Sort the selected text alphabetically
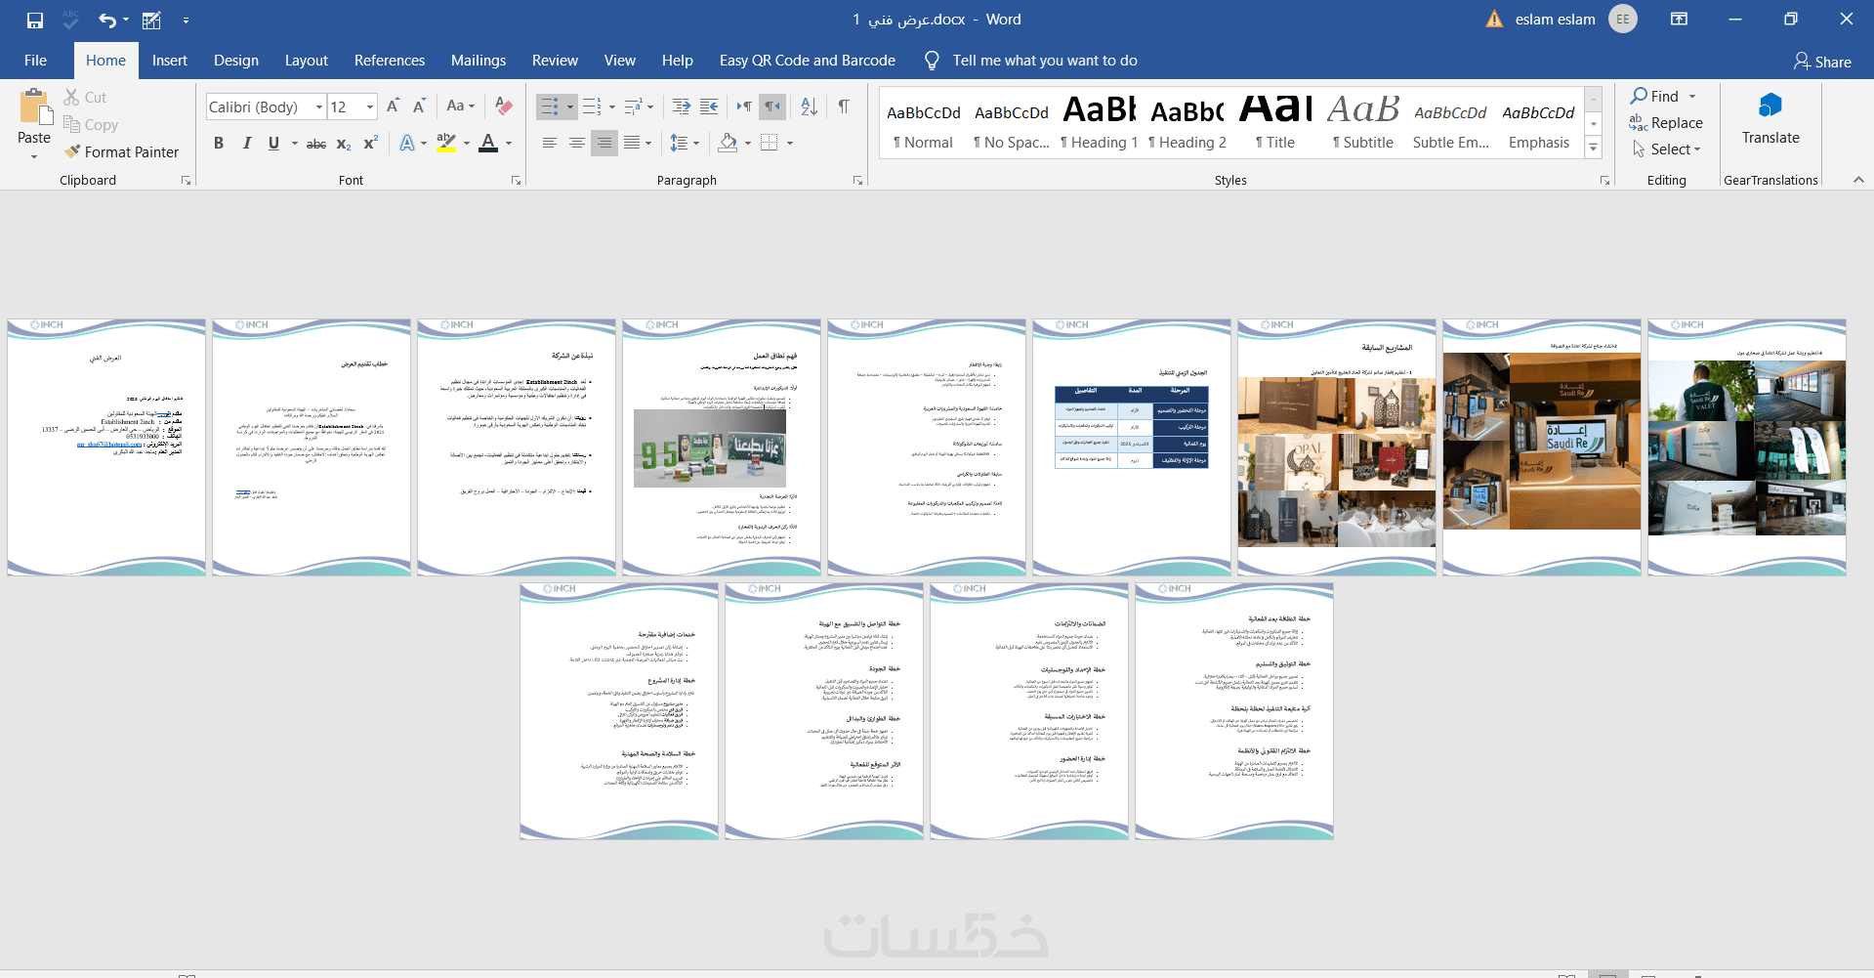The width and height of the screenshot is (1874, 978). pyautogui.click(x=809, y=106)
